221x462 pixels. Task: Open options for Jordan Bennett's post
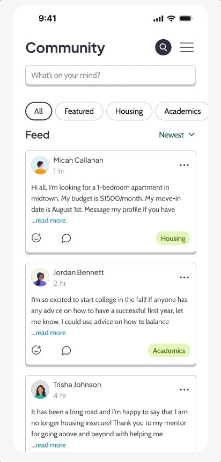coord(184,278)
